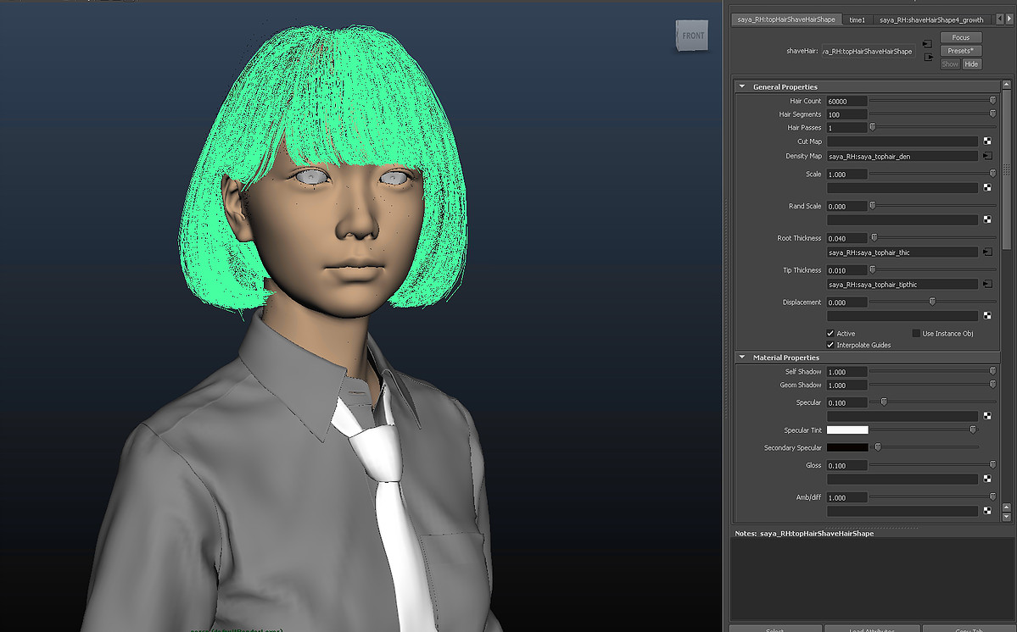Screen dimensions: 1017x632
Task: Toggle the Interpolate Guides checkbox
Action: 830,346
